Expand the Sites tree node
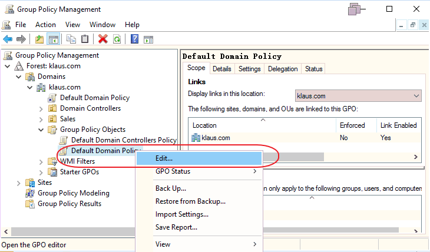Image resolution: width=430 pixels, height=252 pixels. coord(19,183)
